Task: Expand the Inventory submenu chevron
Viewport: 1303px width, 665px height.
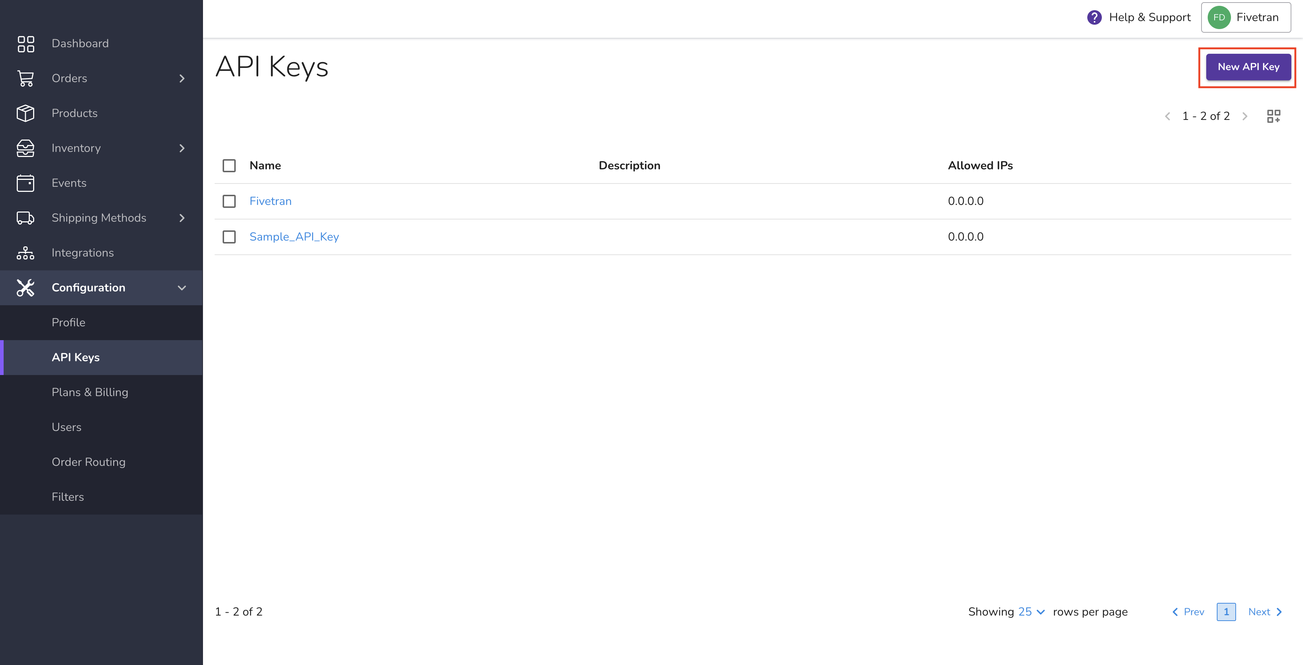Action: click(182, 148)
